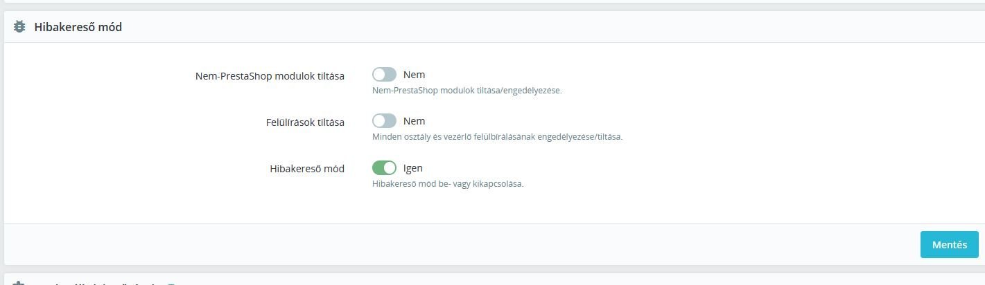Turn off the green Hibakereső mód switch
985x285 pixels.
coord(384,168)
